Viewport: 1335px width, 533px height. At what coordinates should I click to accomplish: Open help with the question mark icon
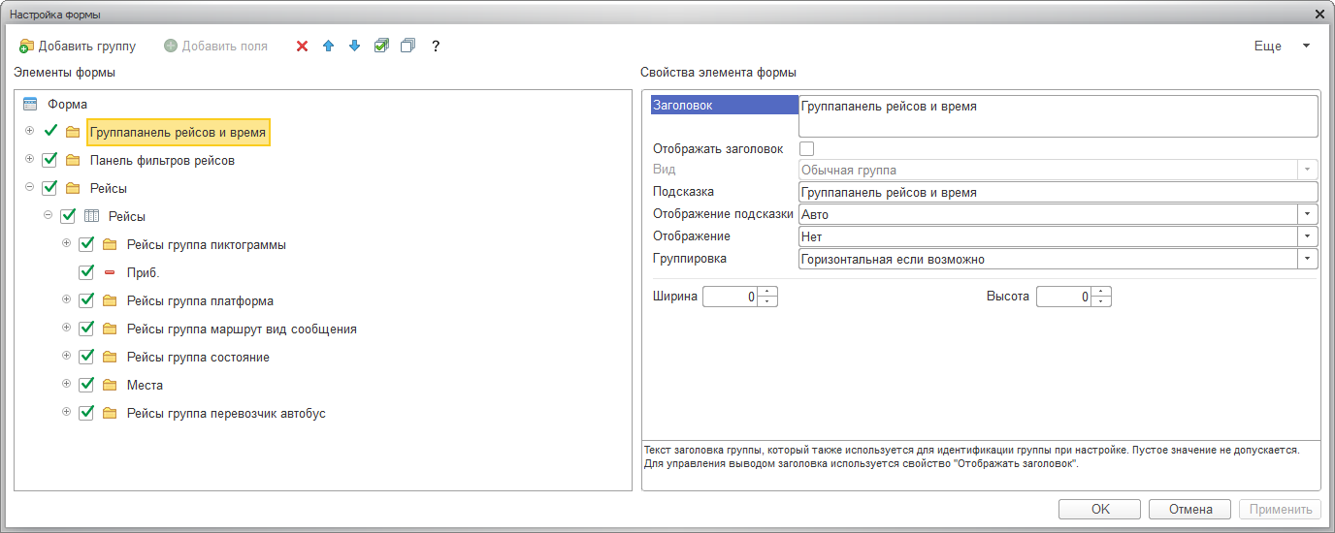pyautogui.click(x=436, y=47)
